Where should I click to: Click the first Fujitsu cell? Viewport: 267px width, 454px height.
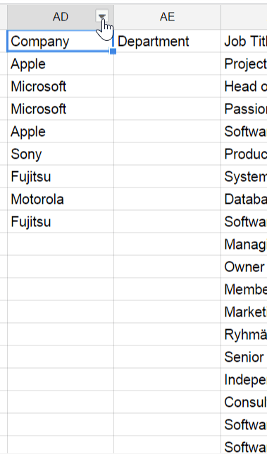[x=60, y=177]
